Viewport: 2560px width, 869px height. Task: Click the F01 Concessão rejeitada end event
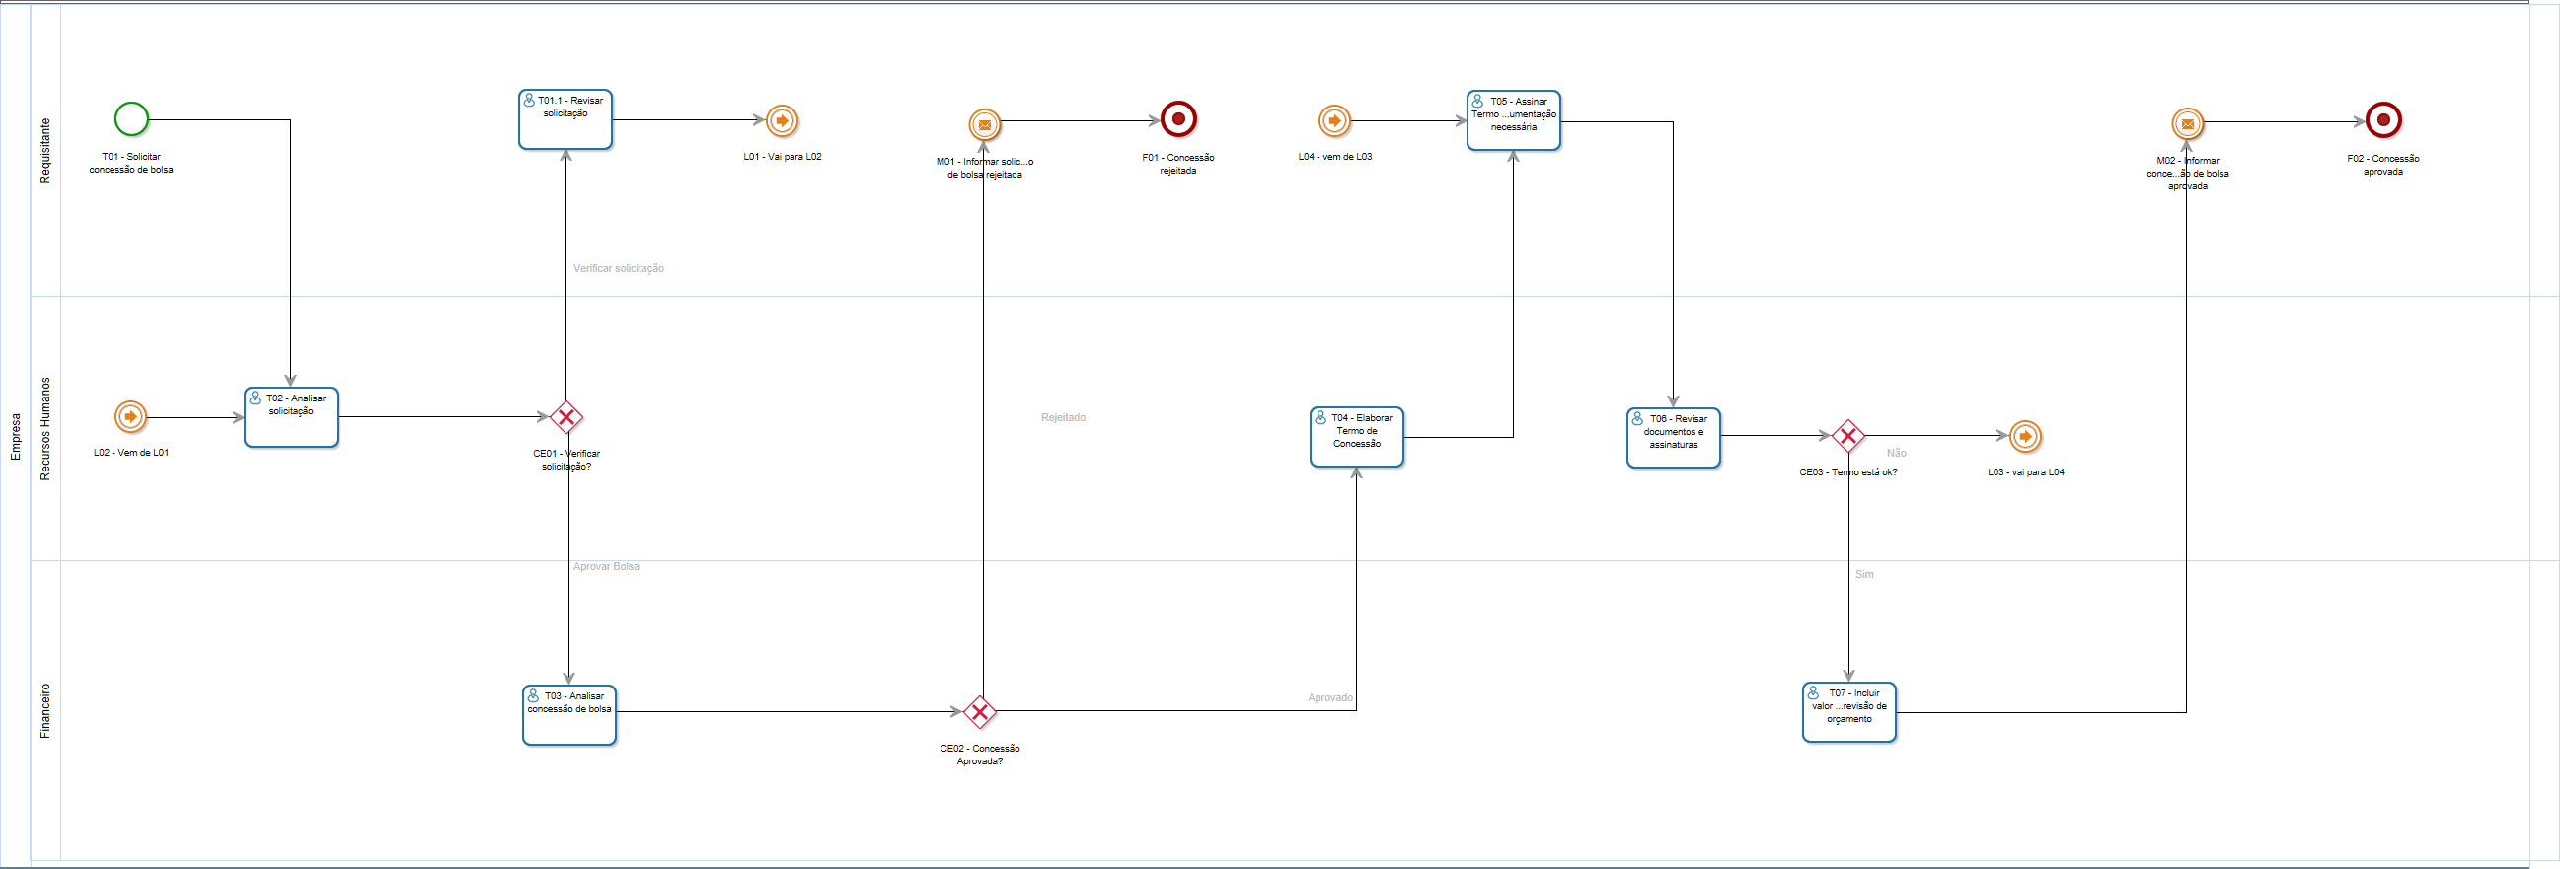point(1178,119)
